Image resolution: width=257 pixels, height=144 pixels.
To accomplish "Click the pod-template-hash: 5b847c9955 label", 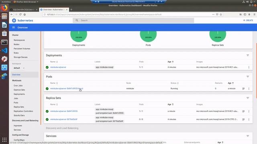I will [x=110, y=113].
